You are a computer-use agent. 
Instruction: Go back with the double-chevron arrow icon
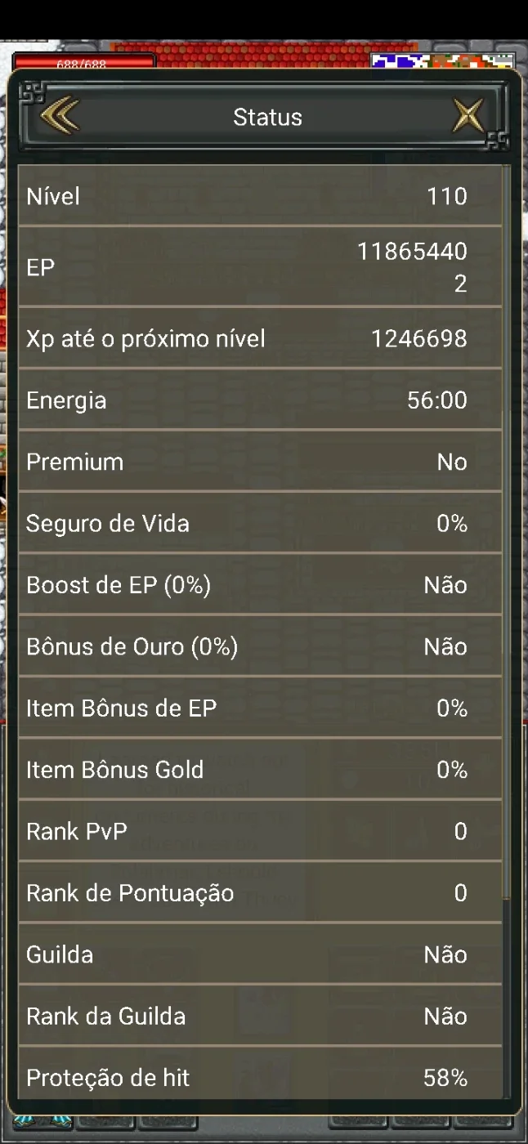point(59,117)
